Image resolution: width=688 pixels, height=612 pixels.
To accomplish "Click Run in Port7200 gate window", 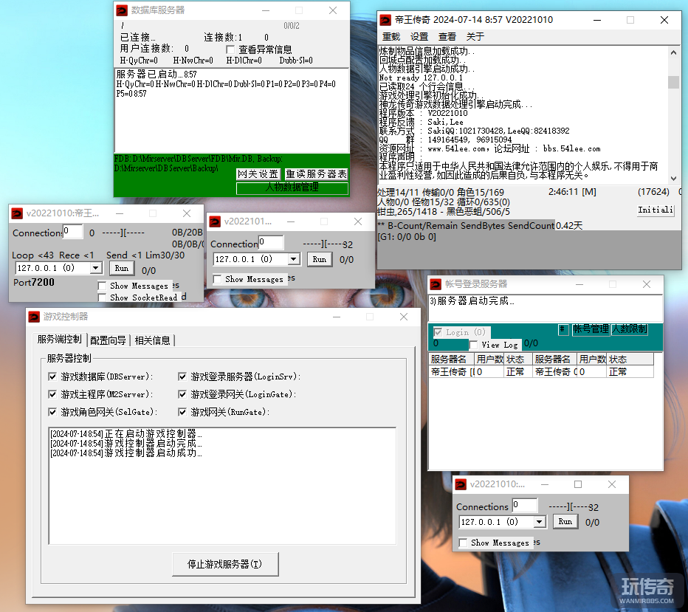I will pyautogui.click(x=122, y=268).
